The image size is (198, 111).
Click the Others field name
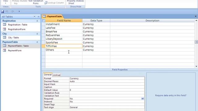[50, 50]
